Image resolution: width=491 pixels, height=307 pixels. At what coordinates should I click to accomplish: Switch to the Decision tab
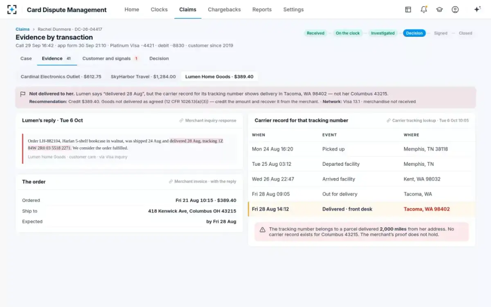159,59
